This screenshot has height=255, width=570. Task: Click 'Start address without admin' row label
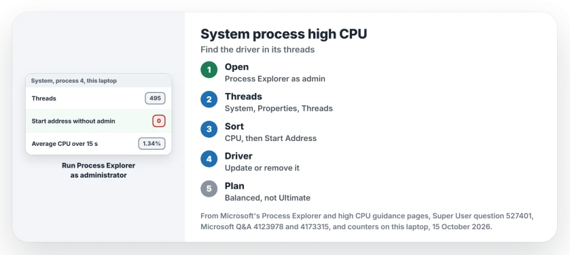point(73,121)
